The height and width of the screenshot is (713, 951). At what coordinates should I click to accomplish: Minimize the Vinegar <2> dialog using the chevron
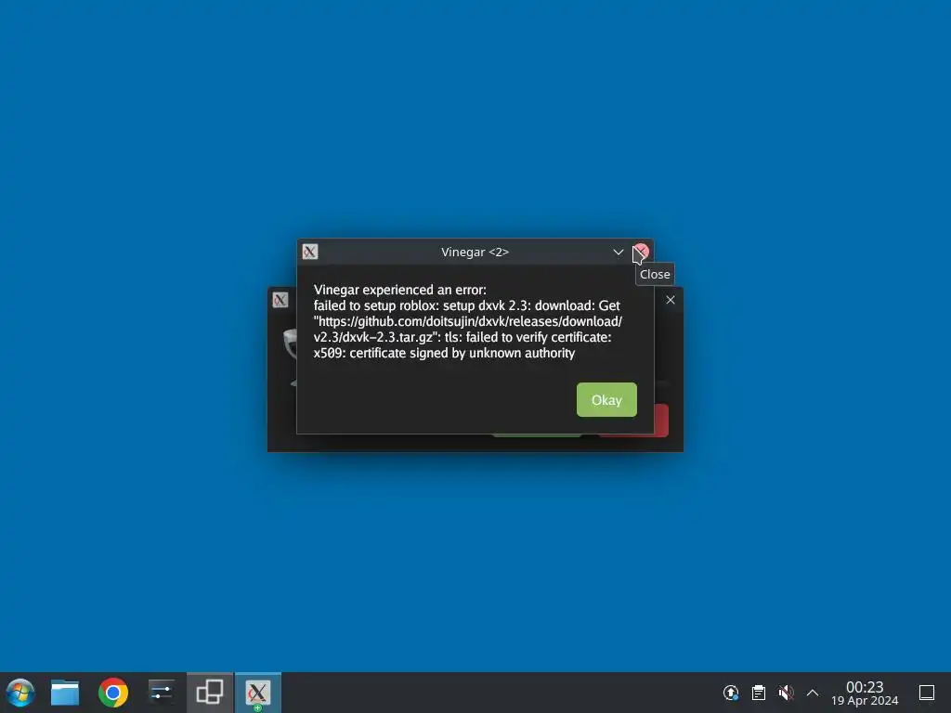pos(618,252)
